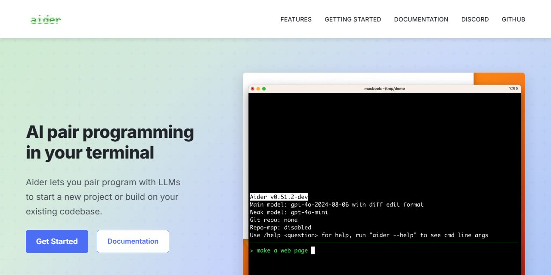The height and width of the screenshot is (275, 551).
Task: Click the 'AI pair programming in your terminal' heading
Action: pos(110,142)
